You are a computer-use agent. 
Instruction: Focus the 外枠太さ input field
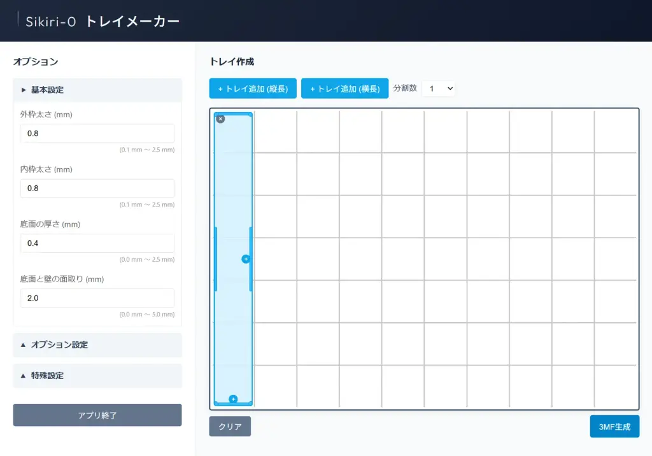click(x=97, y=134)
